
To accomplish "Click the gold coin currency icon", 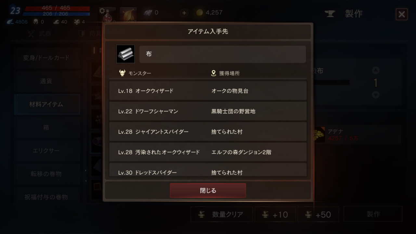I will coord(200,13).
